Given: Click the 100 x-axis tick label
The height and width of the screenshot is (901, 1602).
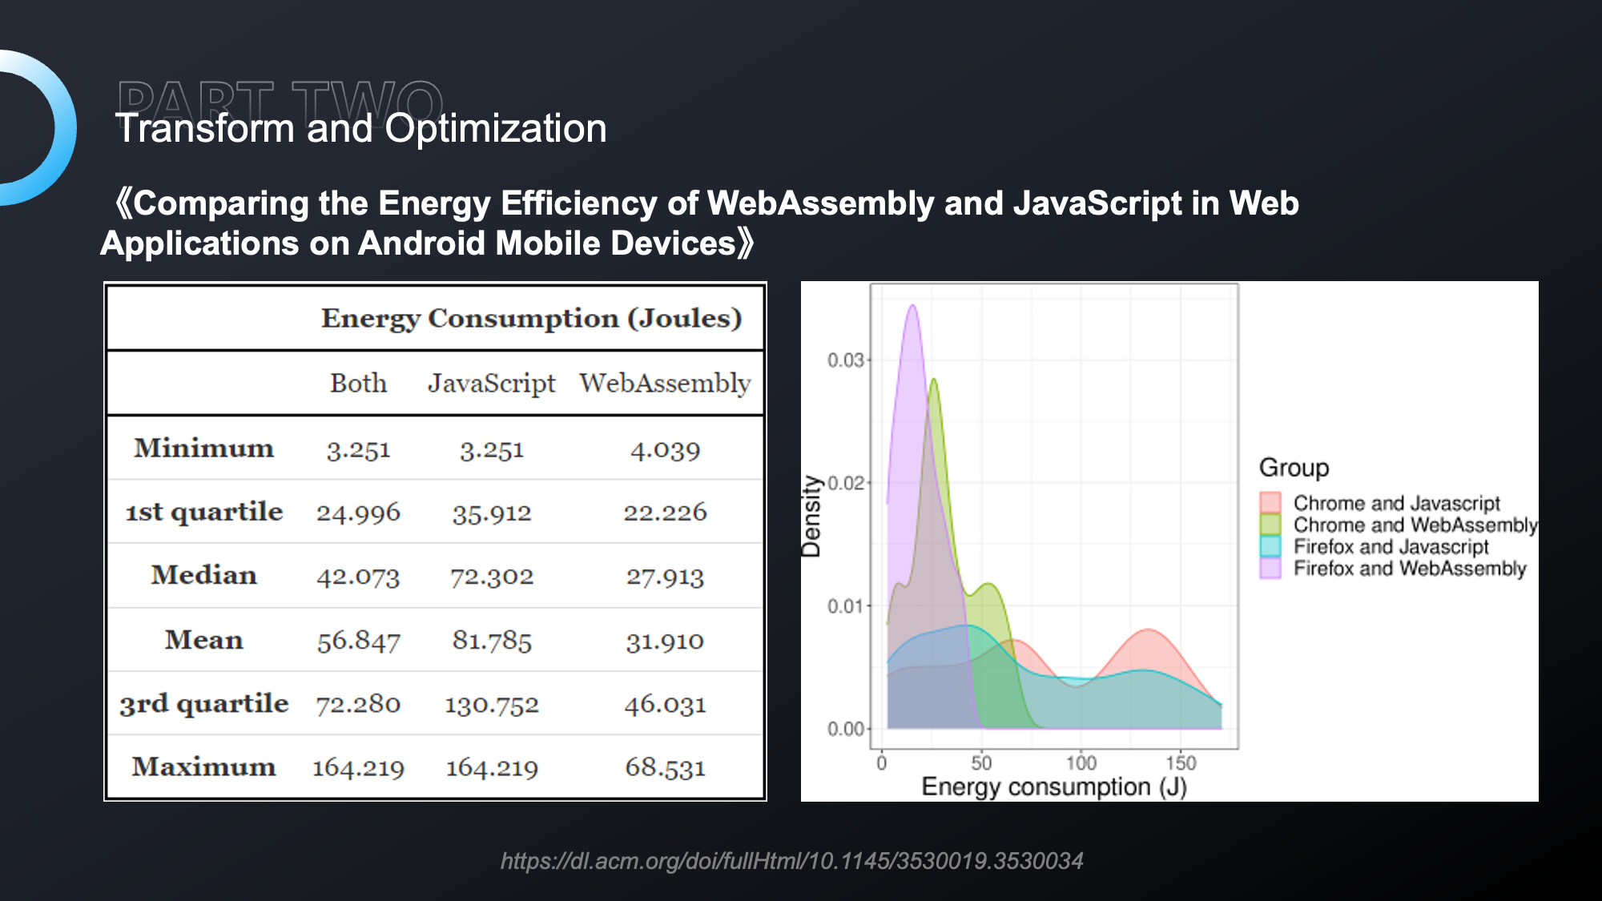Looking at the screenshot, I should [1081, 763].
